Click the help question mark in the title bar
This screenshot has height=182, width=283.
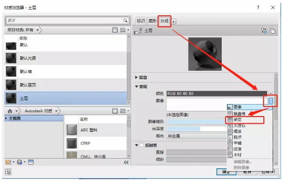[x=258, y=8]
